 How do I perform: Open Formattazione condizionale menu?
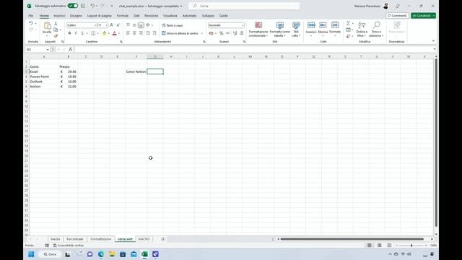(258, 29)
